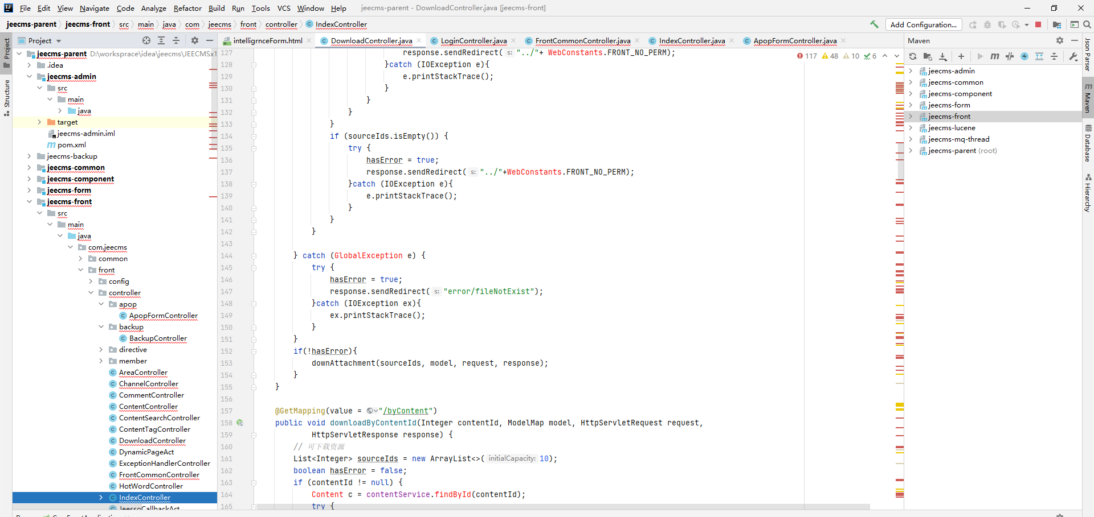Click Download Sources icon in Maven panel
This screenshot has height=517, width=1094.
(943, 56)
